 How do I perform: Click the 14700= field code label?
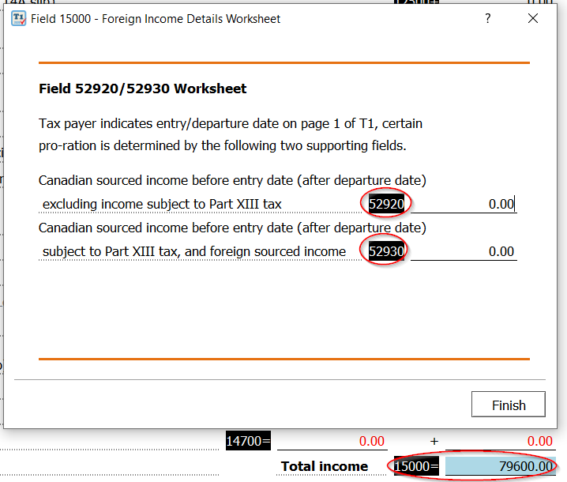(x=248, y=441)
